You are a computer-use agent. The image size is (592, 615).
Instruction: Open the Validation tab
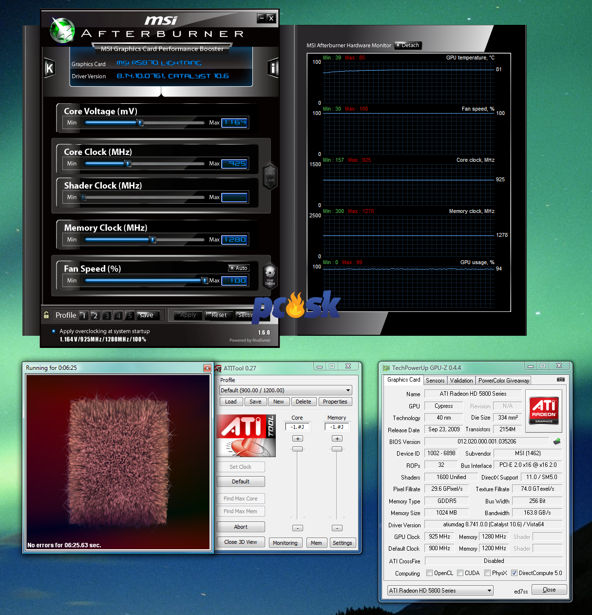pos(461,381)
